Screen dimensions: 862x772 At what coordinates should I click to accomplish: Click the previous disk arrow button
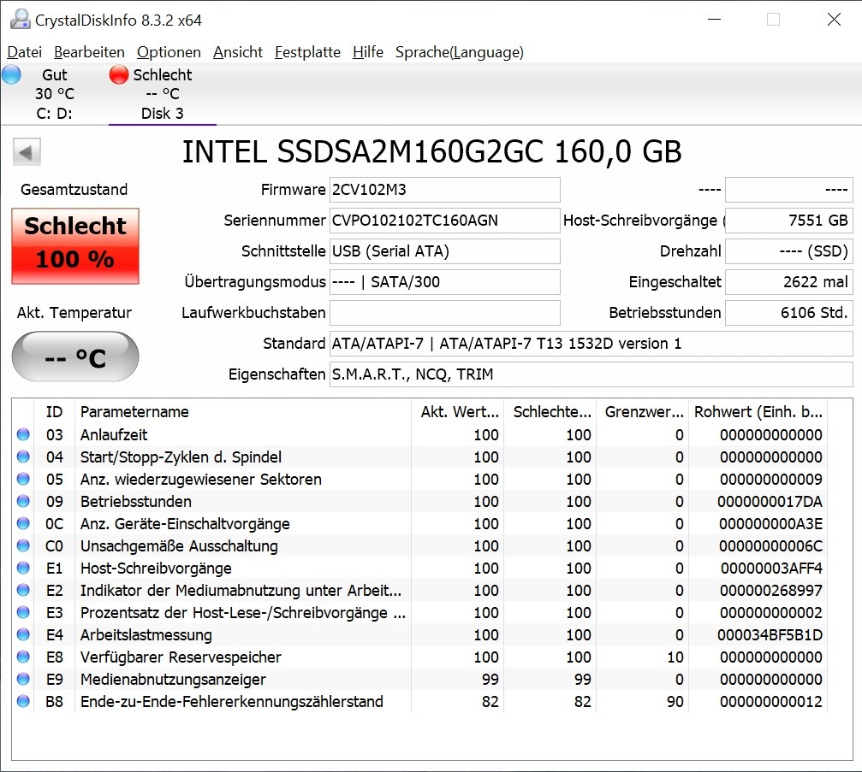point(27,153)
